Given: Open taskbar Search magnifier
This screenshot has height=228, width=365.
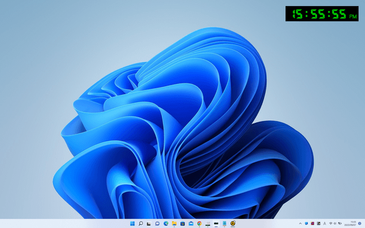Looking at the screenshot, I should 141,224.
